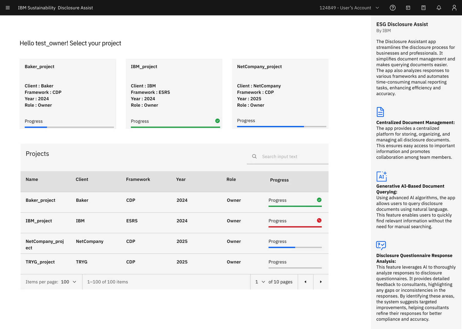Sort by Name column header

[32, 179]
